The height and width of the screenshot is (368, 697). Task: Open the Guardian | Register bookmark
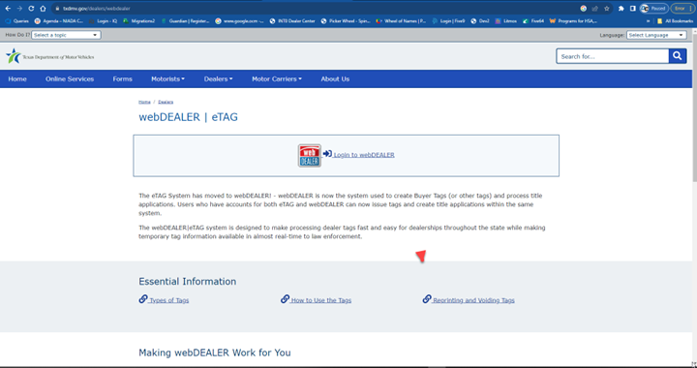pyautogui.click(x=185, y=21)
